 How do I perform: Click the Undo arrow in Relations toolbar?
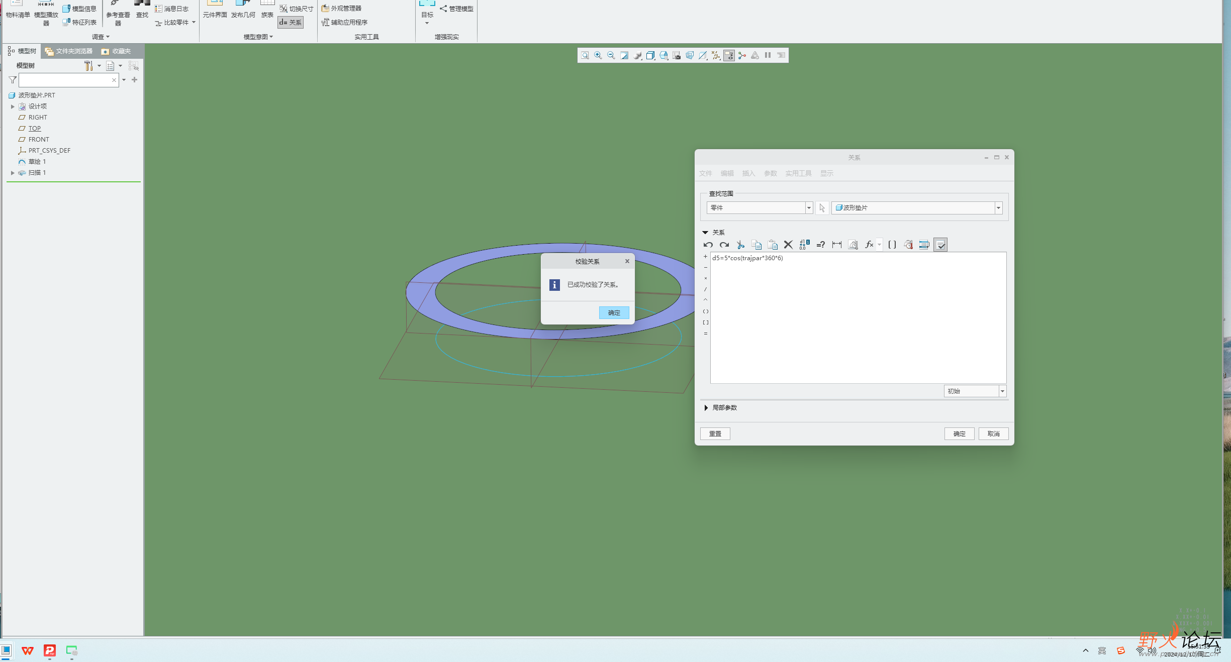point(708,245)
